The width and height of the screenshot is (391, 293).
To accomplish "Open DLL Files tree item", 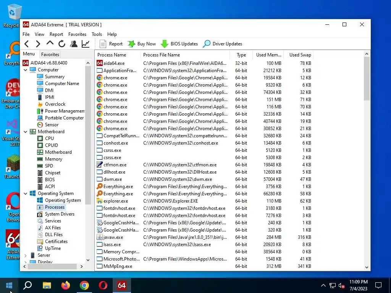I will [x=50, y=235].
